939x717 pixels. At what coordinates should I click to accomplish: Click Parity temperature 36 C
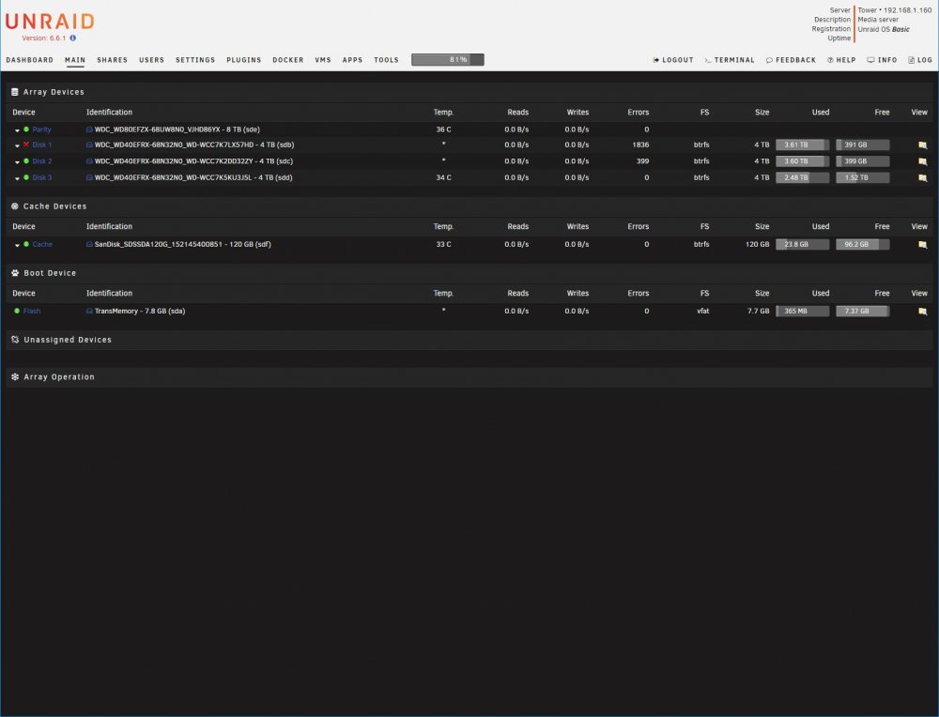click(x=444, y=130)
